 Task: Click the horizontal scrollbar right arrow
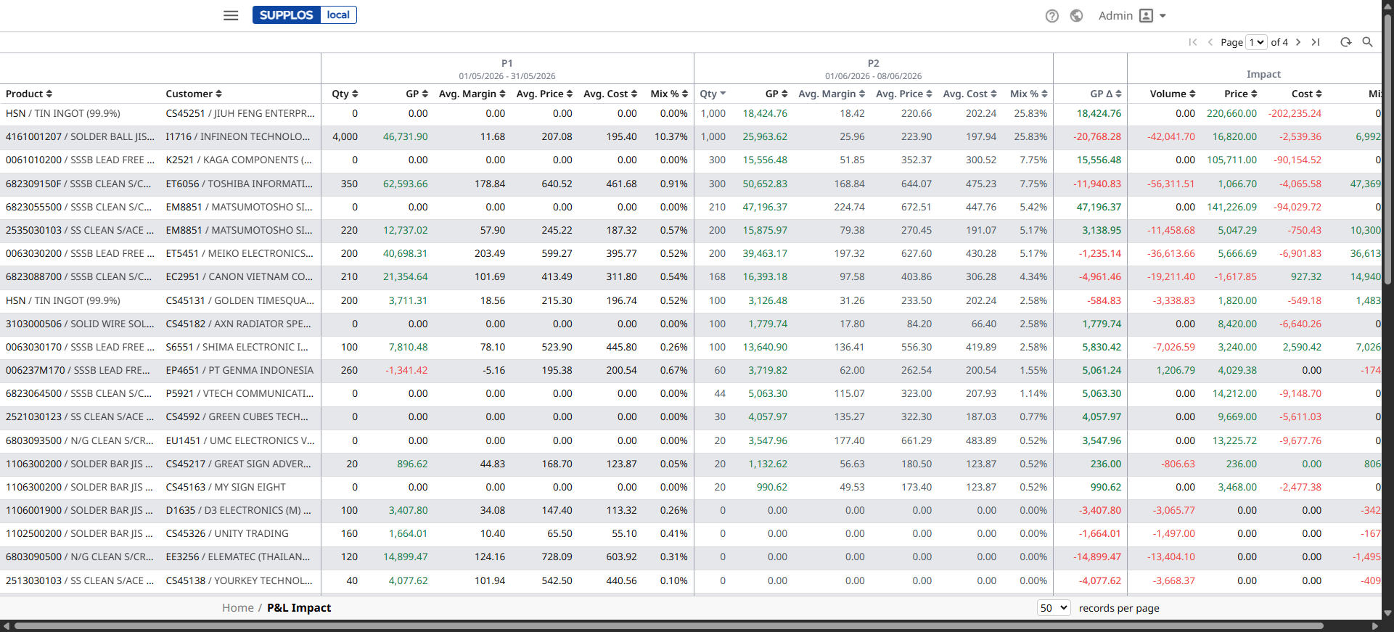click(x=1374, y=625)
